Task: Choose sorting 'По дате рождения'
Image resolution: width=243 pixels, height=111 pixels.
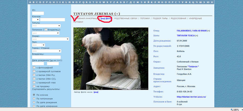Action: (x=34, y=102)
